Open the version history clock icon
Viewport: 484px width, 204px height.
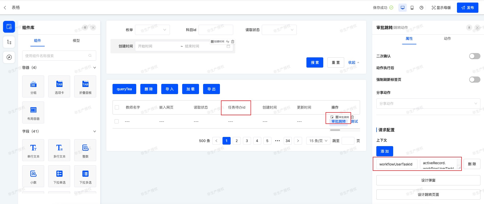[421, 8]
